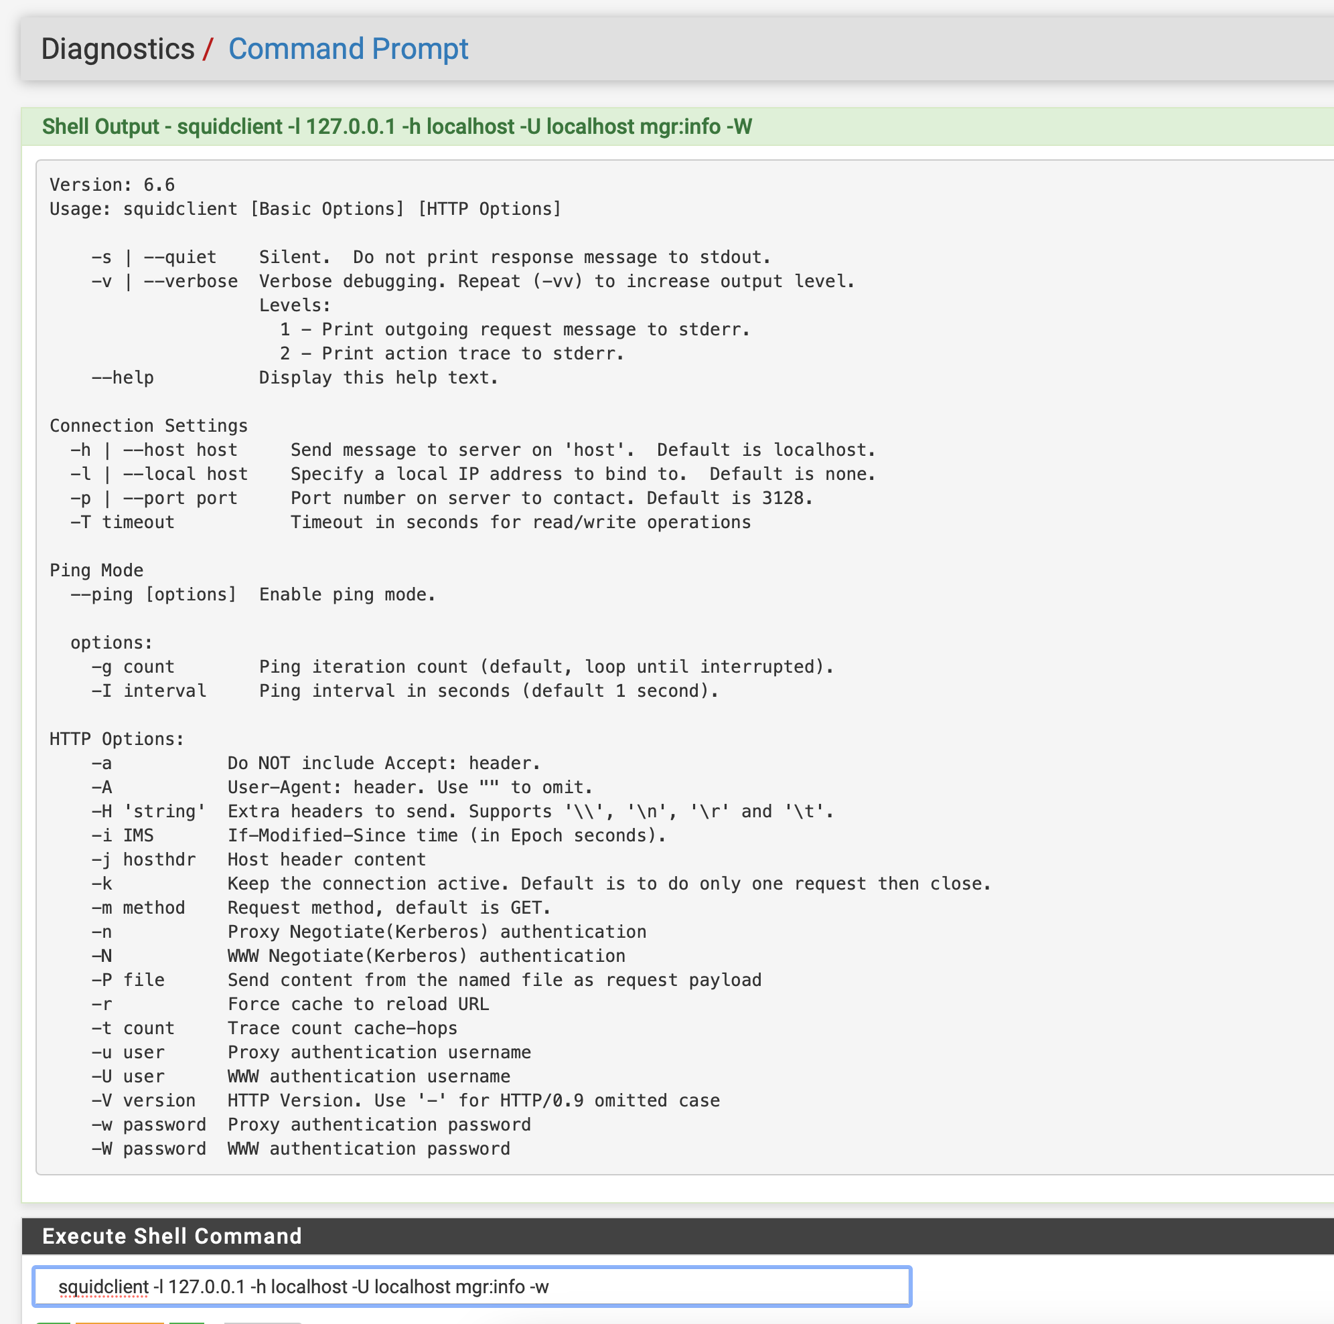Click the 'options:' sub-heading line
This screenshot has height=1324, width=1334.
click(112, 643)
